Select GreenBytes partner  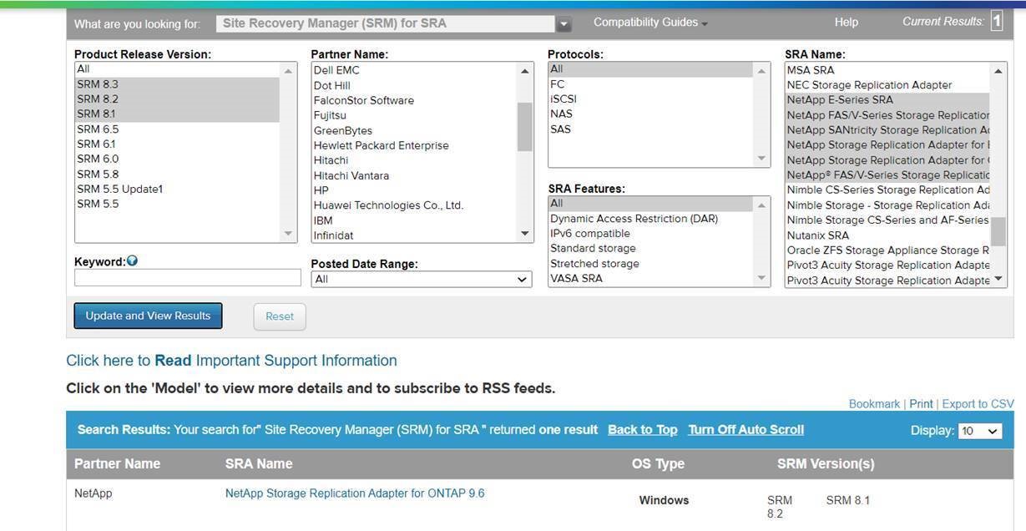pyautogui.click(x=414, y=130)
